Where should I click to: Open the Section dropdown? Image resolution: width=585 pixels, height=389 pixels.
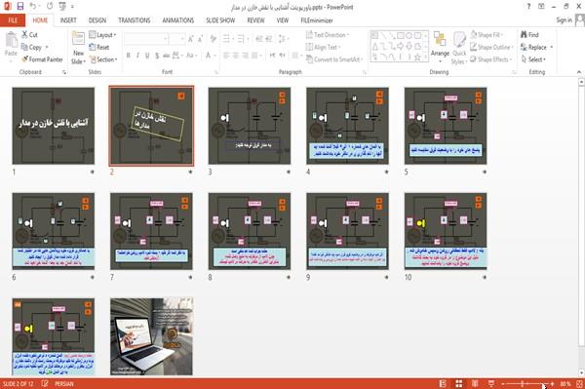pyautogui.click(x=103, y=59)
